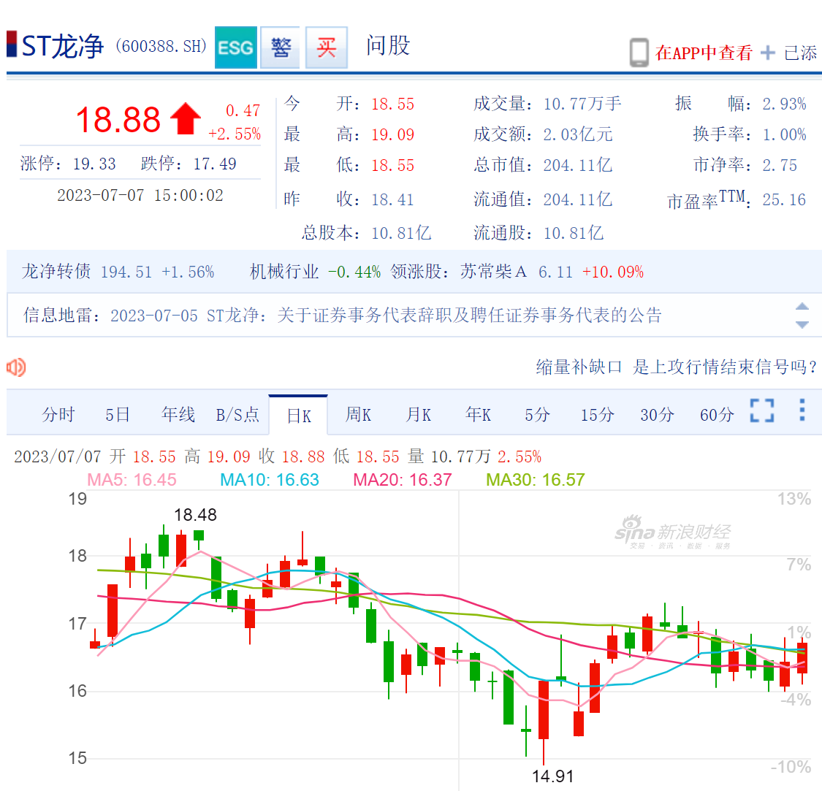The width and height of the screenshot is (822, 791).
Task: Click the 振幅 value 2.93%
Action: click(784, 104)
